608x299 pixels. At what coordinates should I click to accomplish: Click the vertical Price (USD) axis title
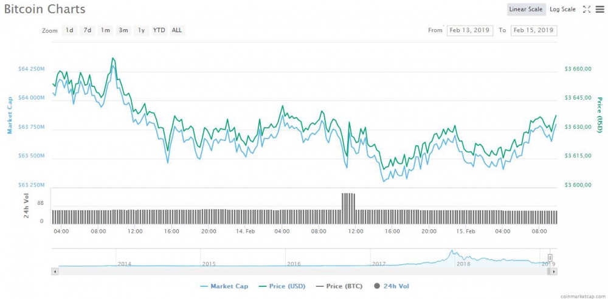[x=600, y=115]
